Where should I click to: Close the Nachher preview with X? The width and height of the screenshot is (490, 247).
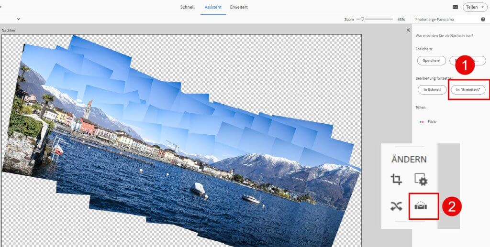[x=408, y=30]
